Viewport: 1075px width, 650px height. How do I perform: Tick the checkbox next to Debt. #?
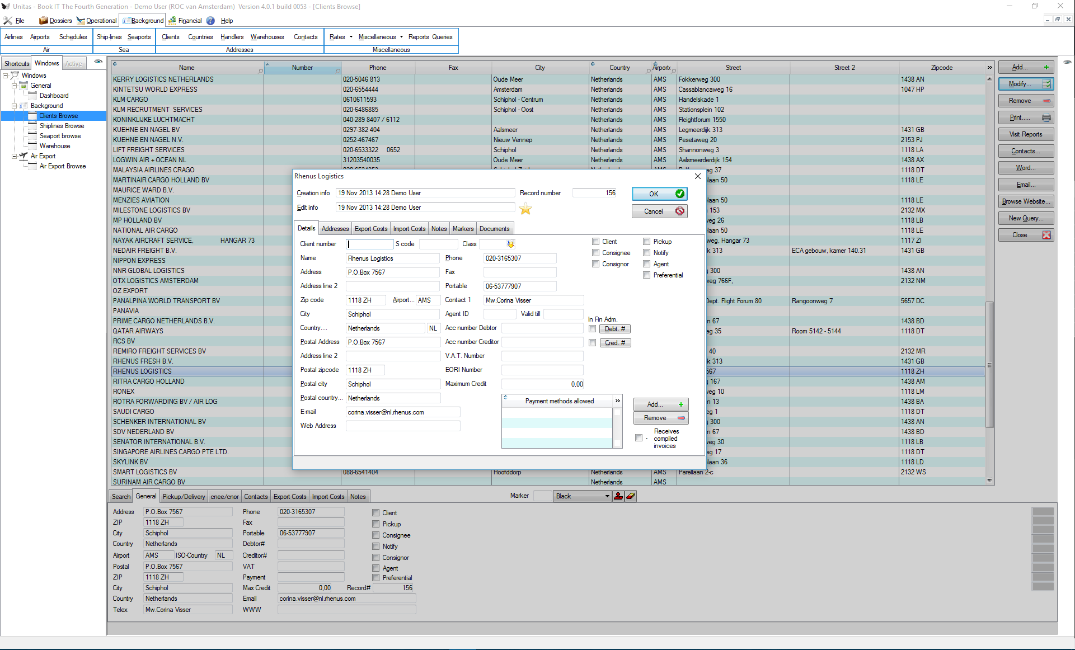(592, 329)
